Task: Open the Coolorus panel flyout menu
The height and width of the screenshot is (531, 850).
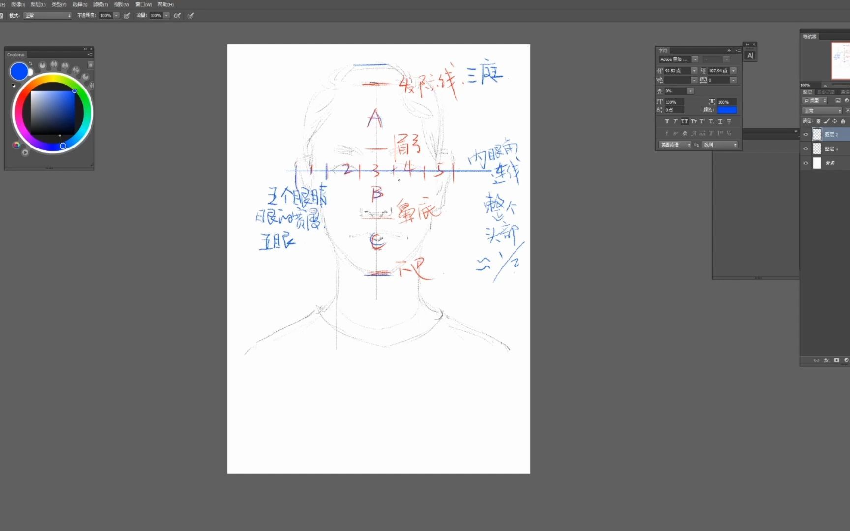Action: tap(90, 55)
